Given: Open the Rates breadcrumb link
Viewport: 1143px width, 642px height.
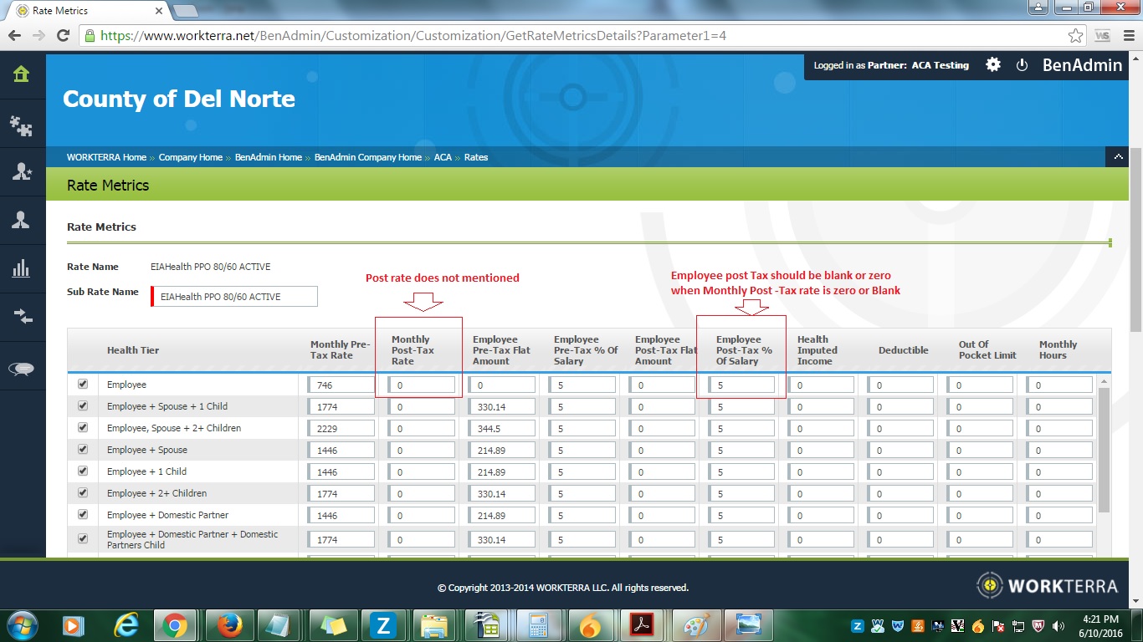Looking at the screenshot, I should [x=476, y=157].
